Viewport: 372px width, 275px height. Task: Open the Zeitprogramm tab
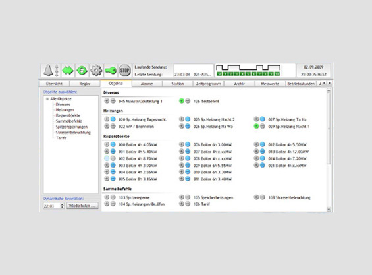pos(208,84)
